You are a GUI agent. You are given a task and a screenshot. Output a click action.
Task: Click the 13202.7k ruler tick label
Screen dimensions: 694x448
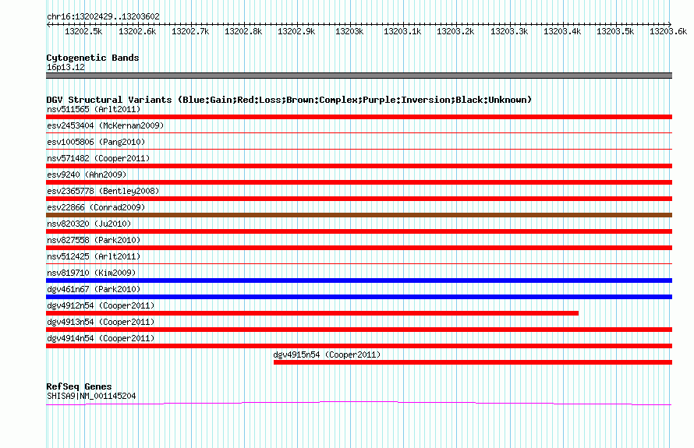(x=190, y=31)
